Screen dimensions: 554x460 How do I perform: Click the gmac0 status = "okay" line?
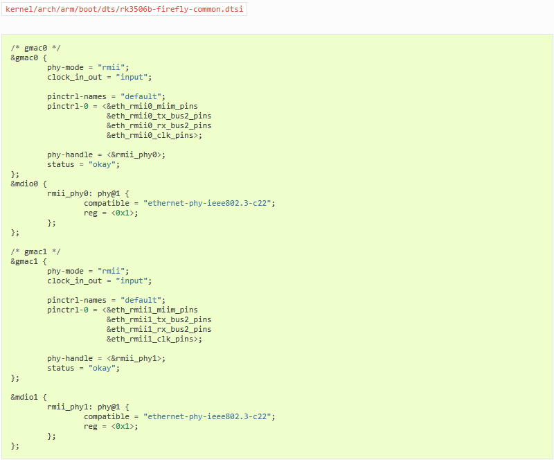[83, 164]
